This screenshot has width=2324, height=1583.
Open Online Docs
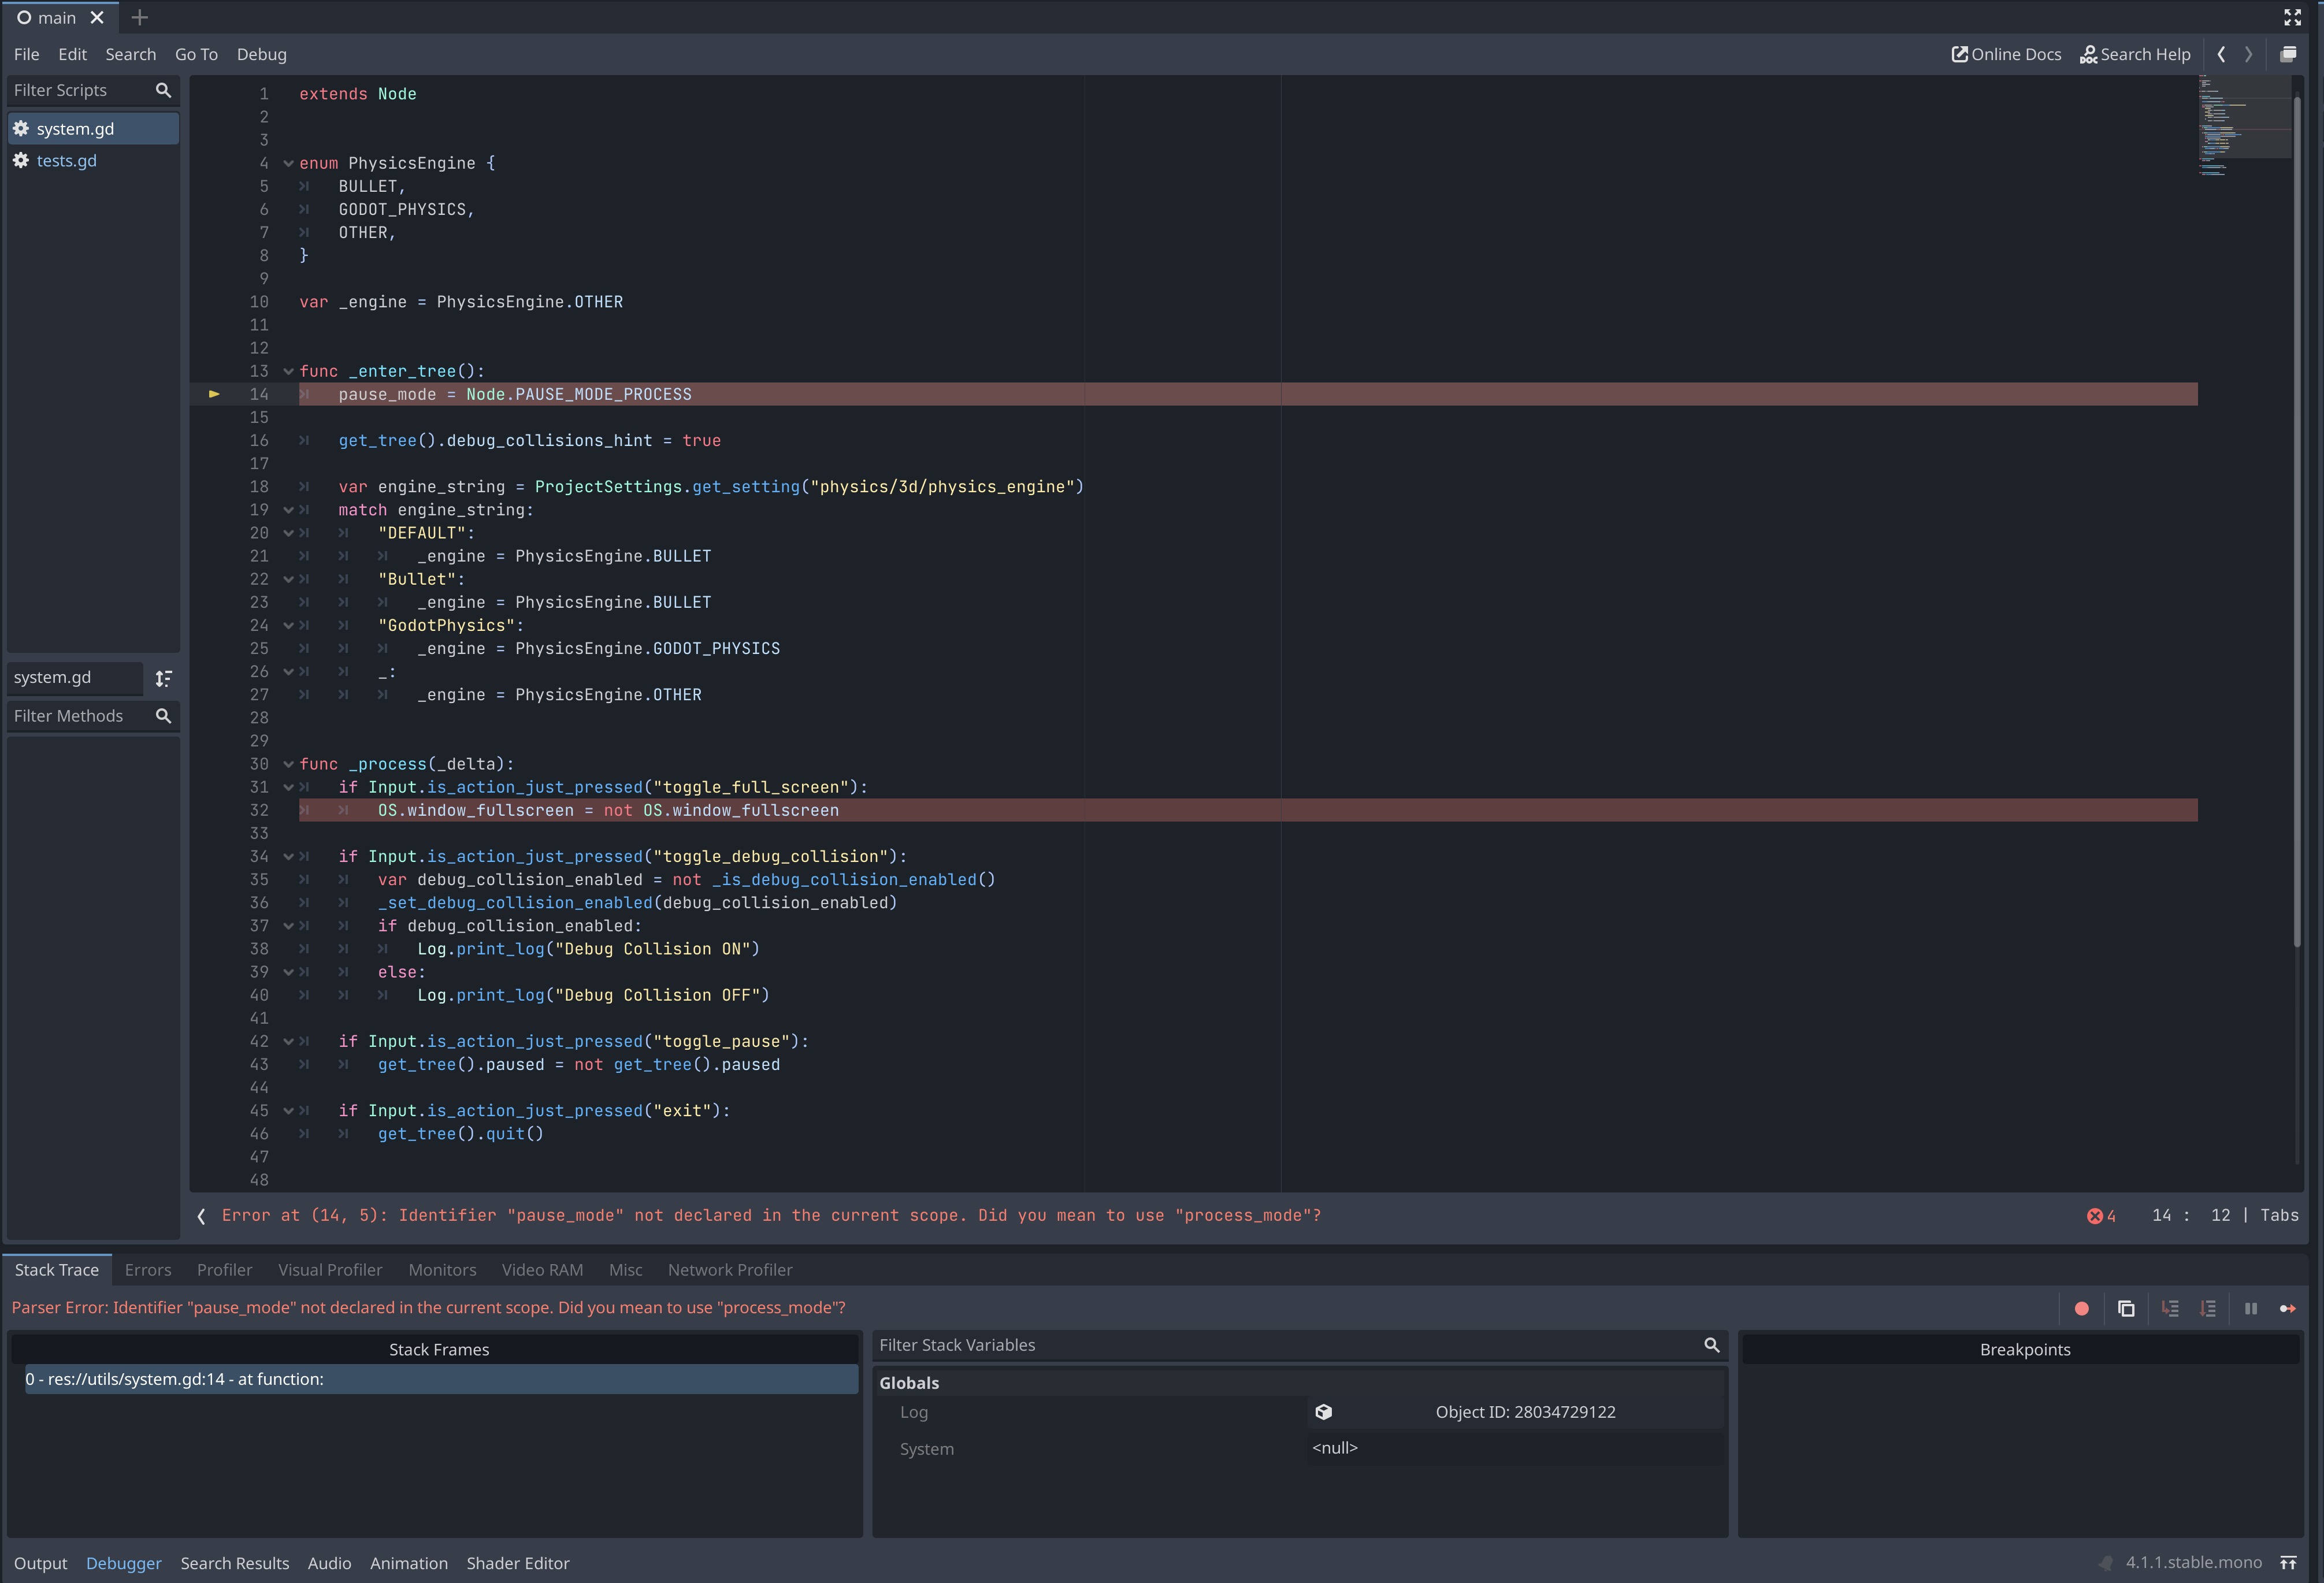point(2006,54)
